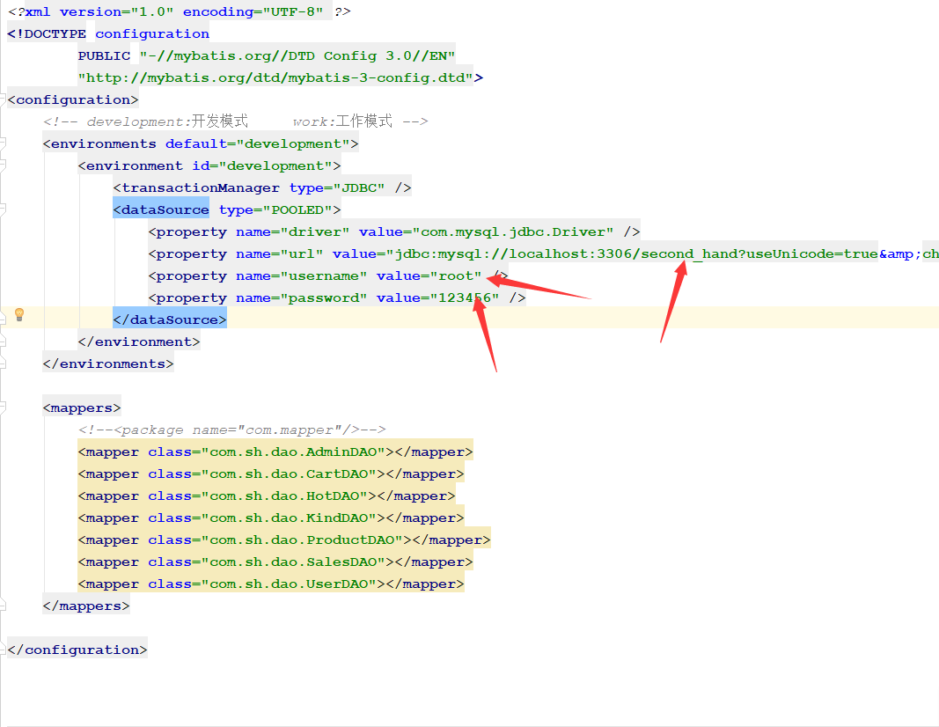Select the AdminDAO mapper class entry
Screen dimensions: 939x727
tap(273, 452)
